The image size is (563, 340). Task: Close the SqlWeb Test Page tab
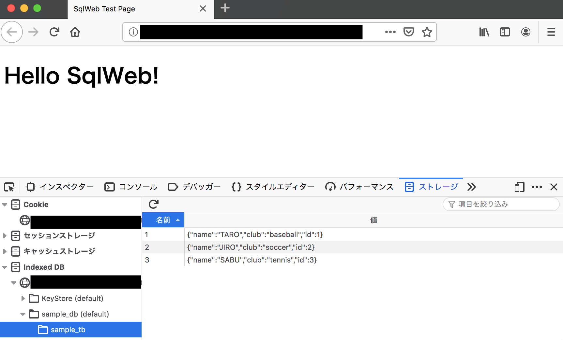(203, 8)
